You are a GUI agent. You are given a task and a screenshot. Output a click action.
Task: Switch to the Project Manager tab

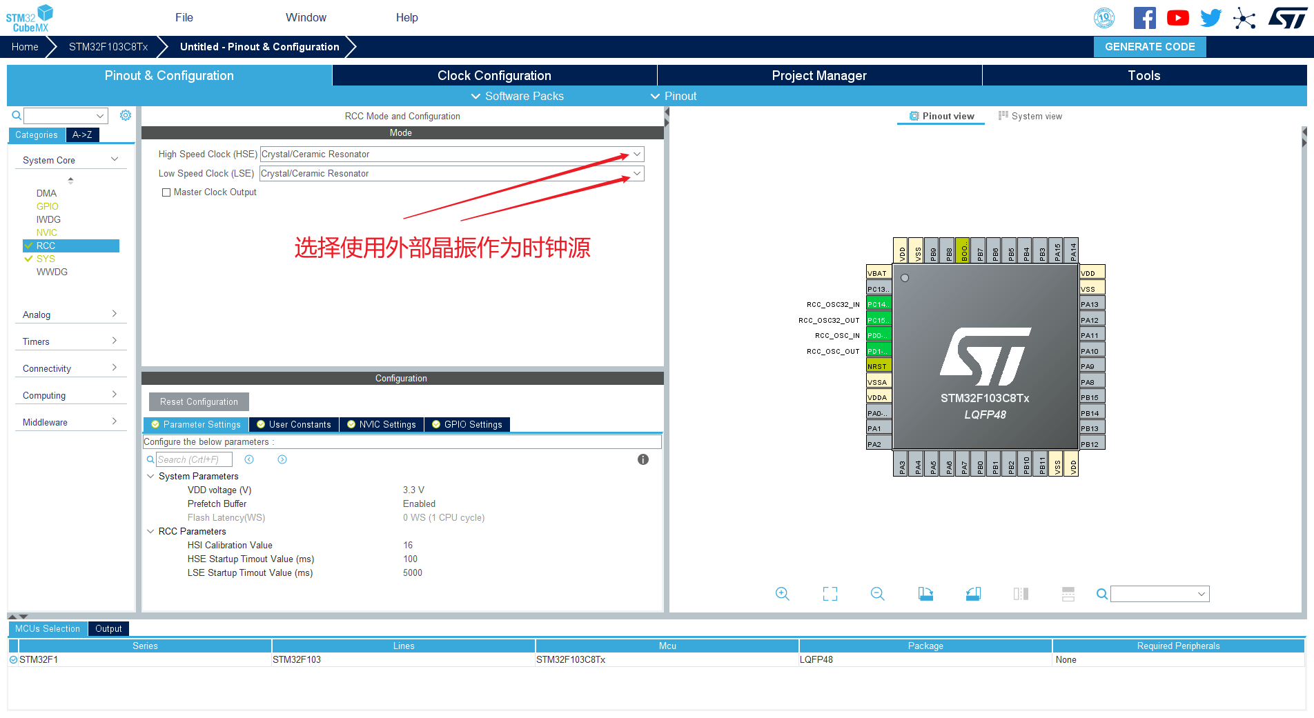pyautogui.click(x=819, y=75)
